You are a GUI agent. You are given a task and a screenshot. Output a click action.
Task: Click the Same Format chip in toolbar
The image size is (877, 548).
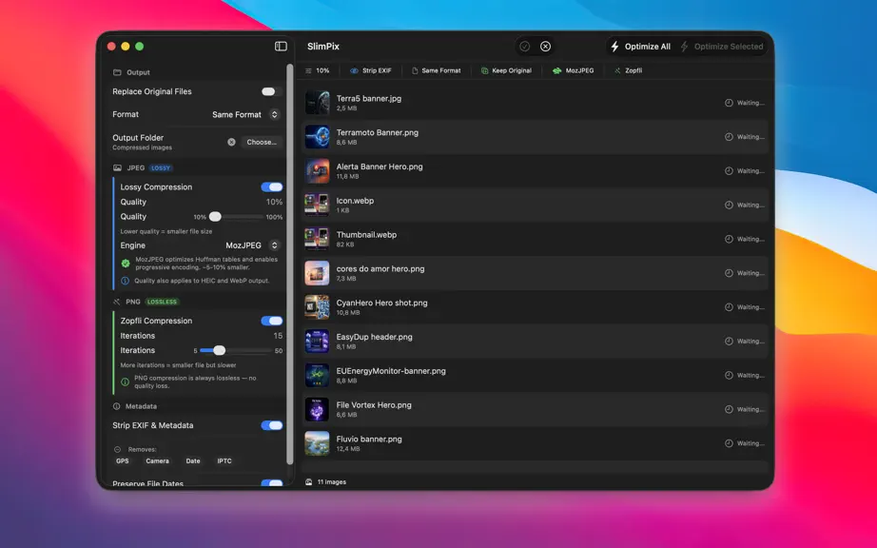point(437,70)
